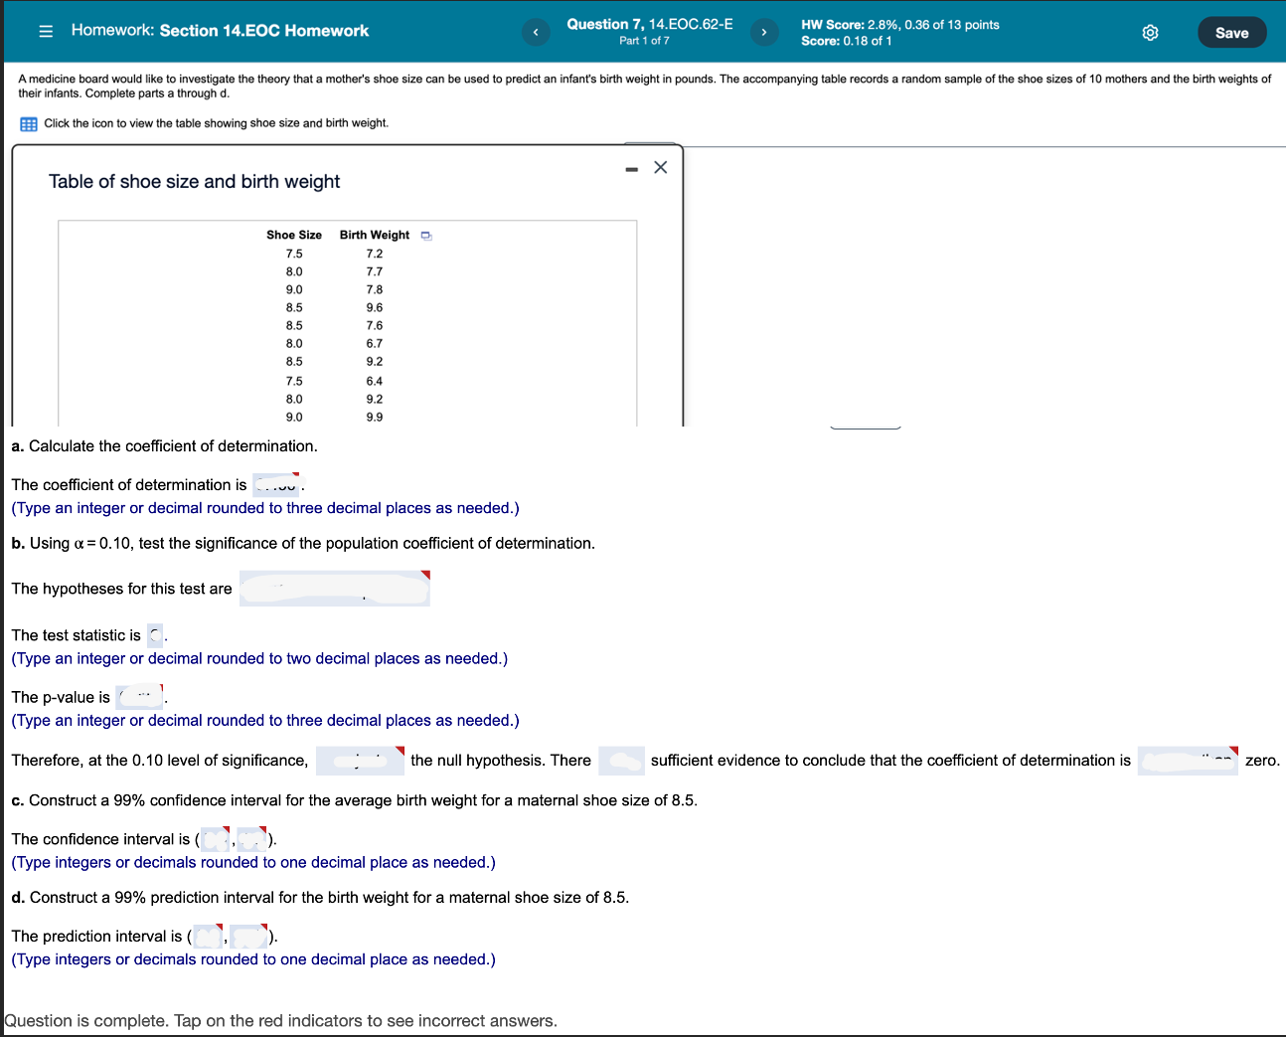Close the Table of shoe size dialog

pos(660,167)
